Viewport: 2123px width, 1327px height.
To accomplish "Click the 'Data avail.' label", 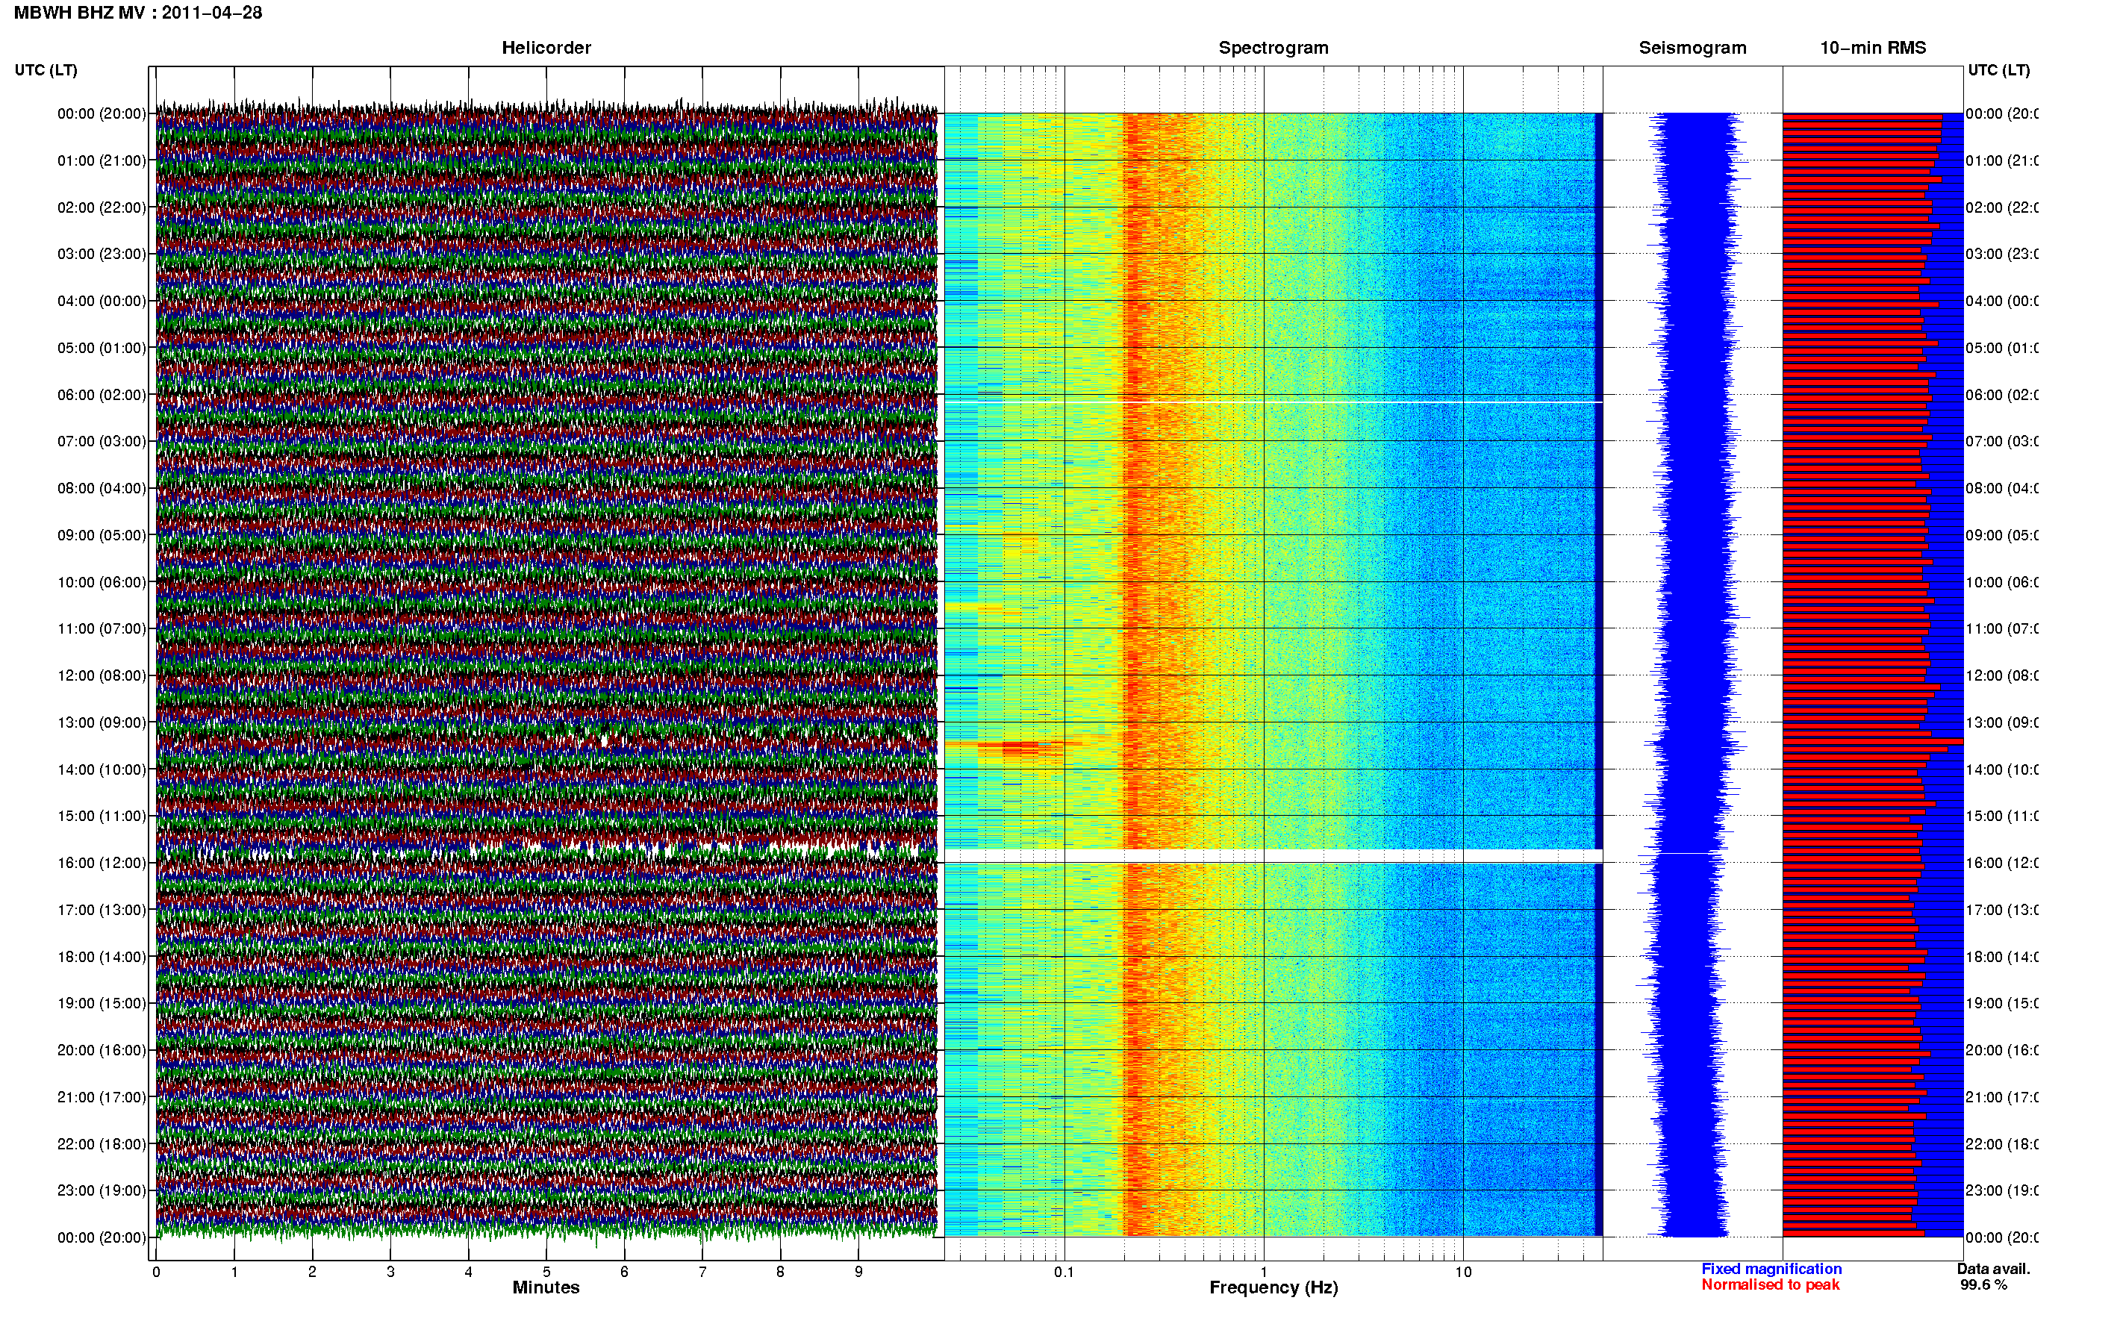I will pyautogui.click(x=1994, y=1269).
